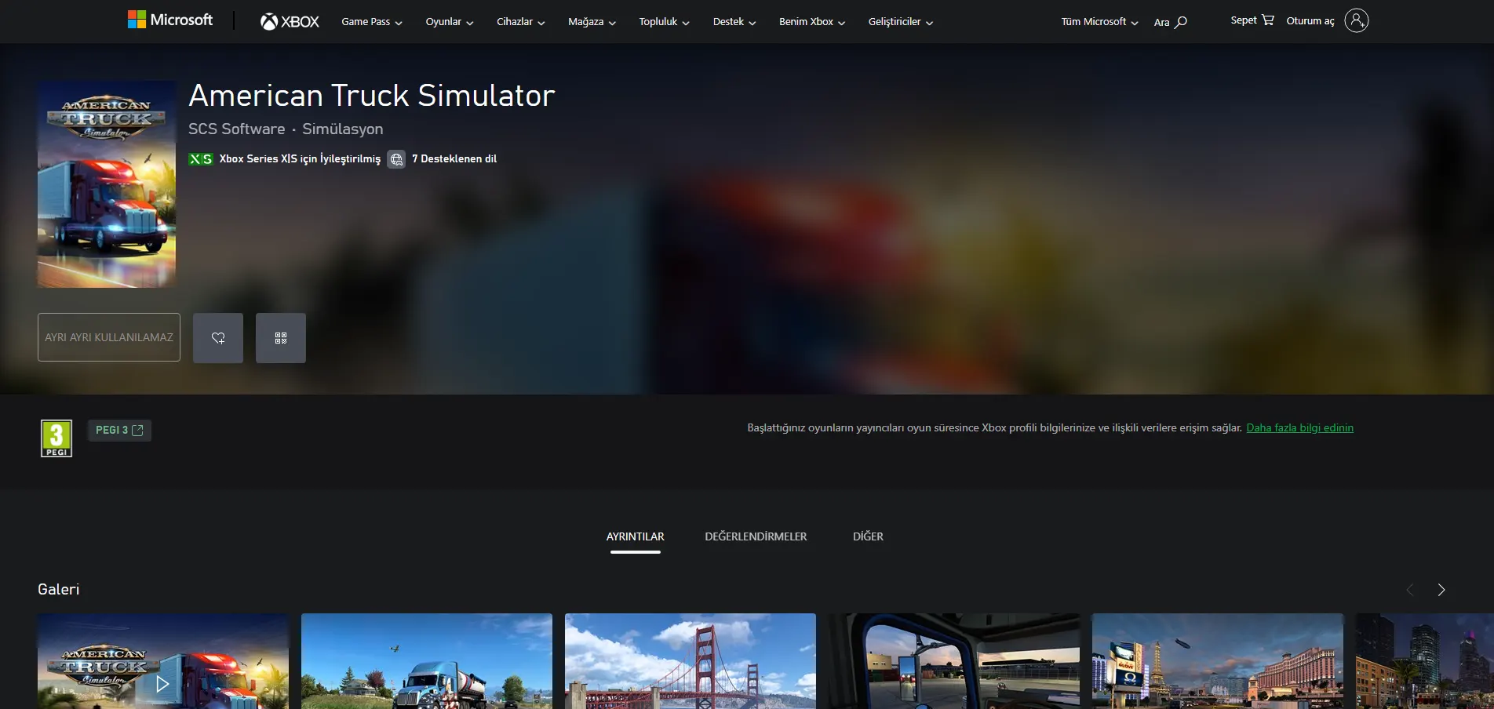The image size is (1494, 709).
Task: Click the QR code icon button
Action: (x=281, y=338)
